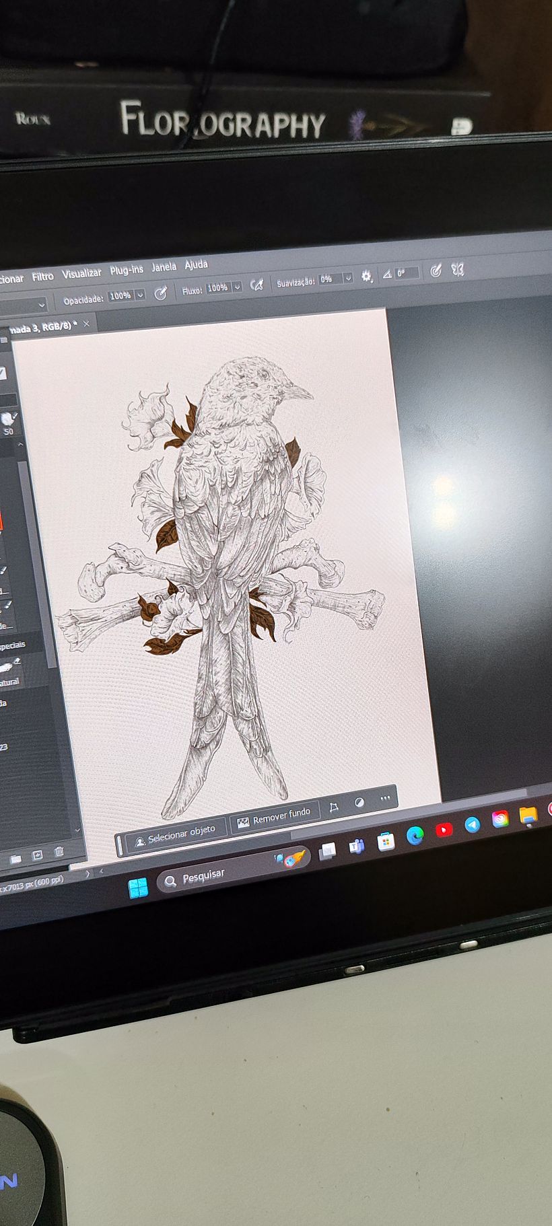This screenshot has width=552, height=1226.
Task: Expand the Opacidade dropdown arrow
Action: [140, 295]
